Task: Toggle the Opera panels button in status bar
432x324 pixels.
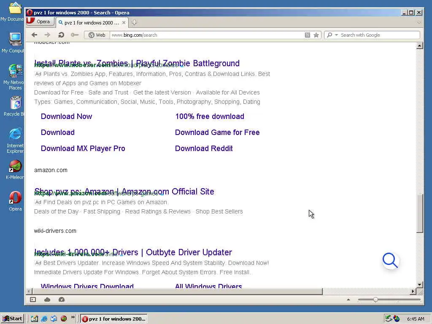Action: pyautogui.click(x=33, y=300)
